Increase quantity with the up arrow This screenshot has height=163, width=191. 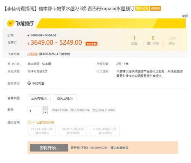pyautogui.click(x=45, y=108)
